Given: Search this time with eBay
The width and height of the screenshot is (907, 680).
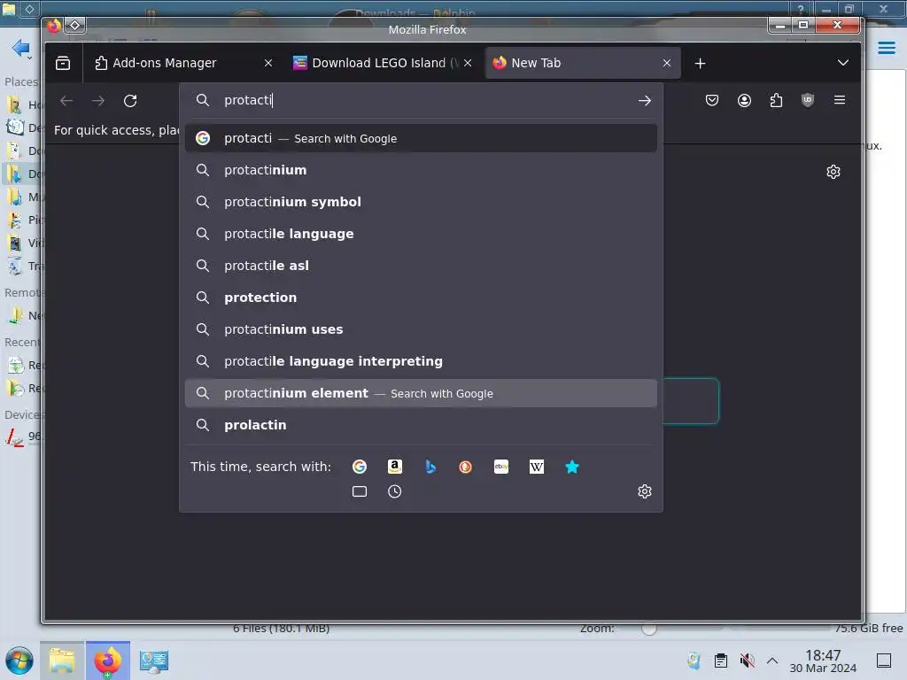Looking at the screenshot, I should click(501, 467).
